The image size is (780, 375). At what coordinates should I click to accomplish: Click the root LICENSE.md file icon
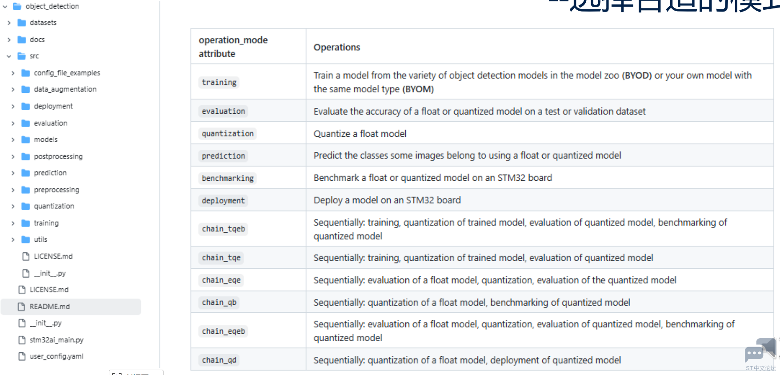coord(22,290)
